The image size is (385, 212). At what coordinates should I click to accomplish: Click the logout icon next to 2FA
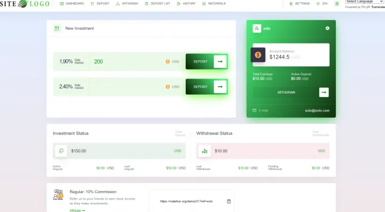pos(337,4)
